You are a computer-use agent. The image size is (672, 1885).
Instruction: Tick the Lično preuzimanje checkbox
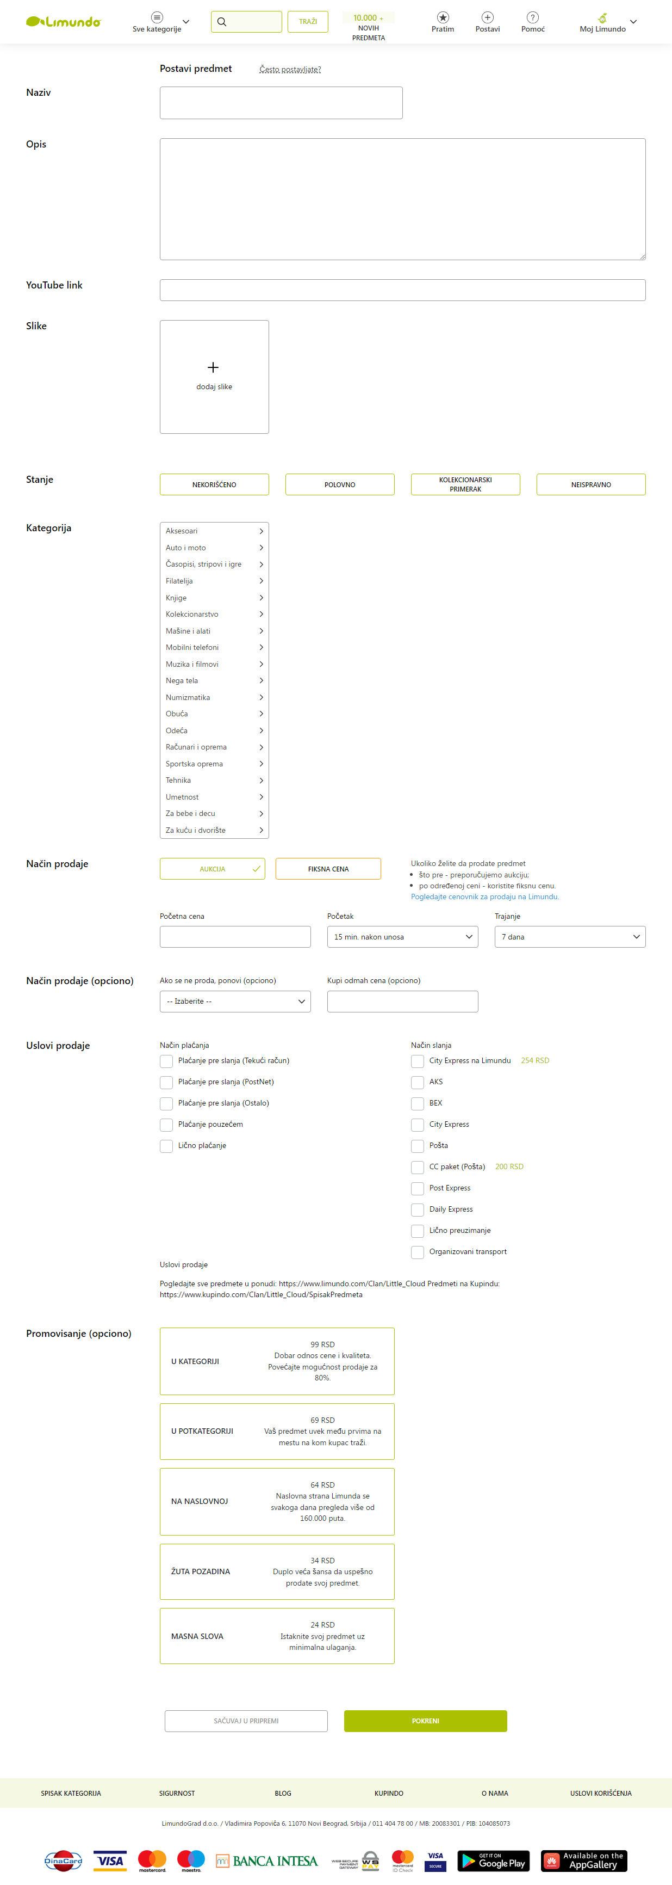pyautogui.click(x=418, y=1231)
